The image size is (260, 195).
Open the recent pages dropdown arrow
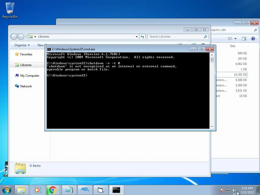pyautogui.click(x=26, y=37)
